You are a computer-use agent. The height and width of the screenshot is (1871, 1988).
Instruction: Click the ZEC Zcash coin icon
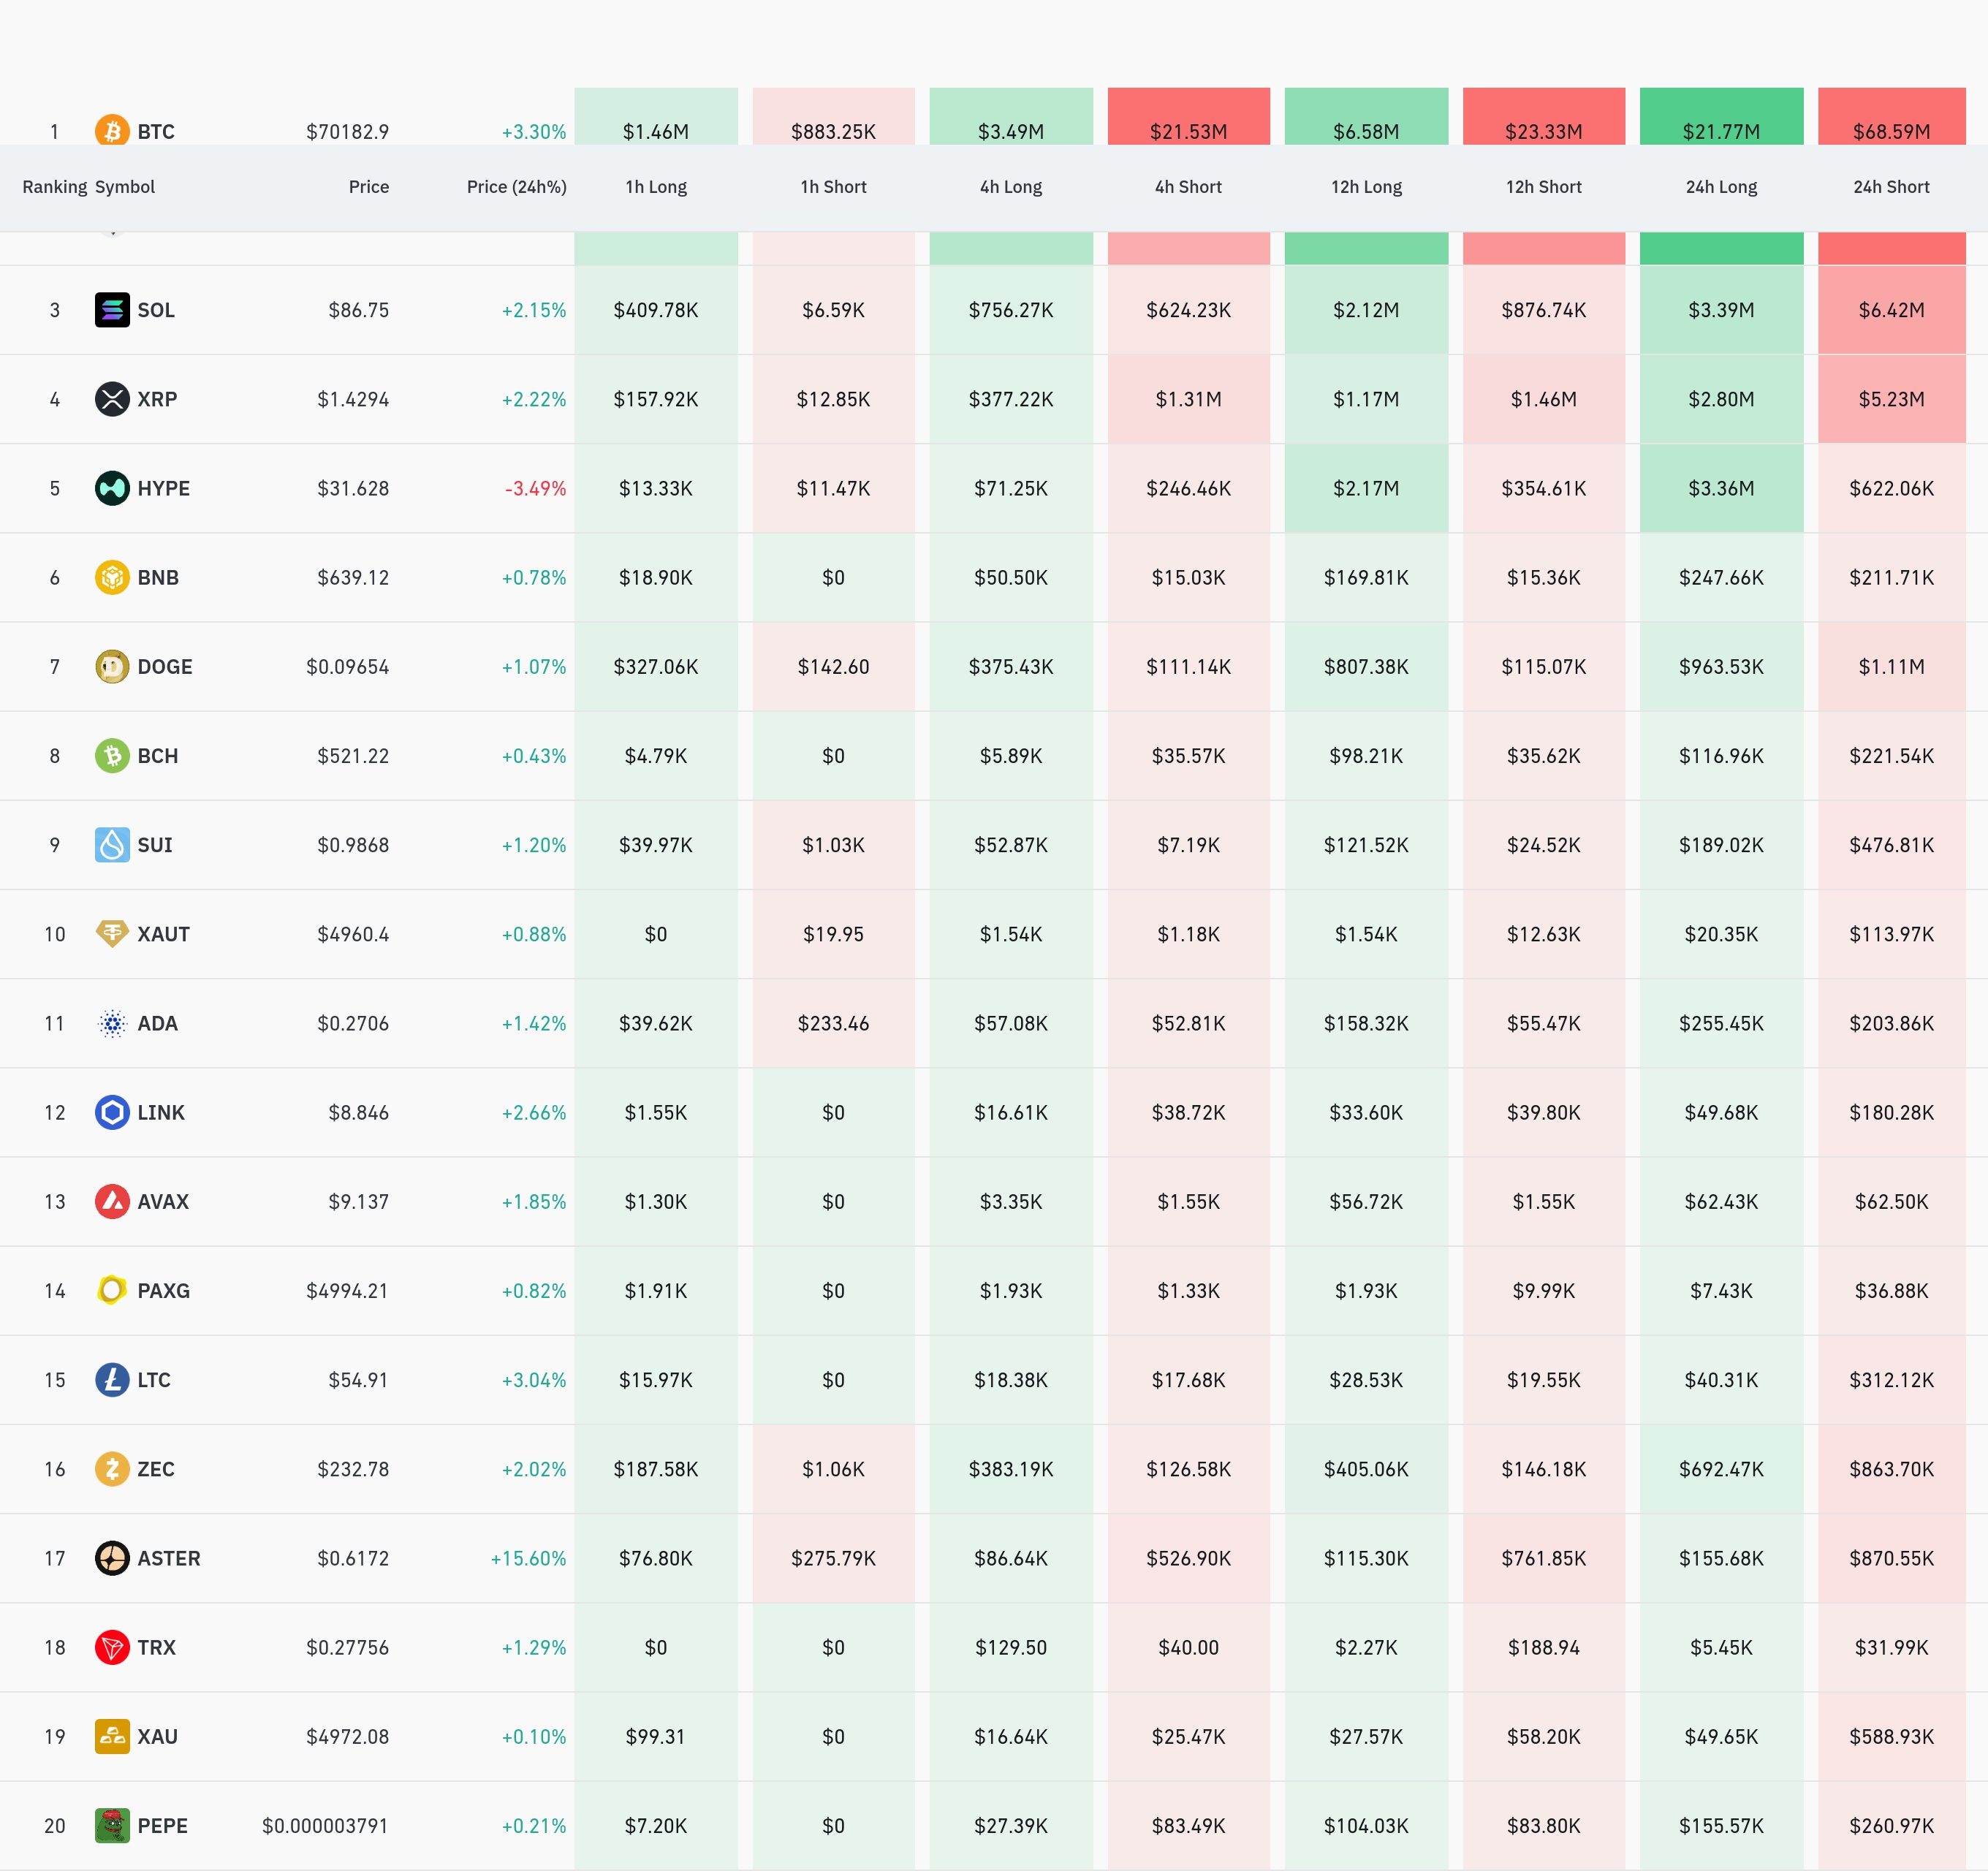click(x=112, y=1469)
